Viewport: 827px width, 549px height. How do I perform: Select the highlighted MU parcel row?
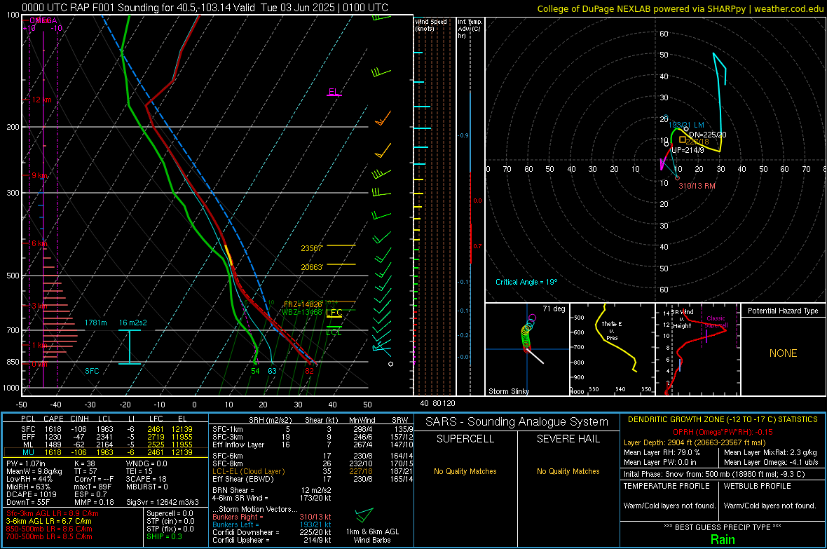click(x=106, y=452)
